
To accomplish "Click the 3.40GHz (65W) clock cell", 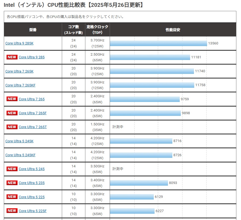I will click(x=97, y=183).
